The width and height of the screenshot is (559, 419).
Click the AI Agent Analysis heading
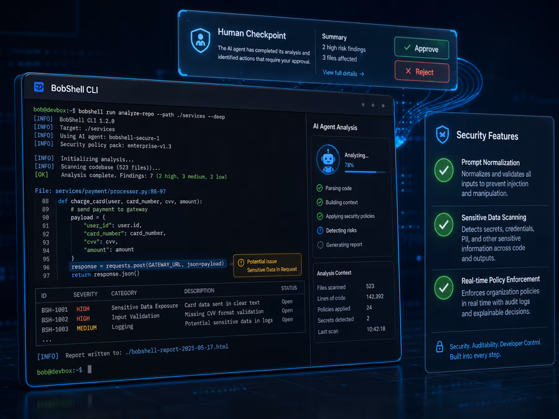click(335, 127)
